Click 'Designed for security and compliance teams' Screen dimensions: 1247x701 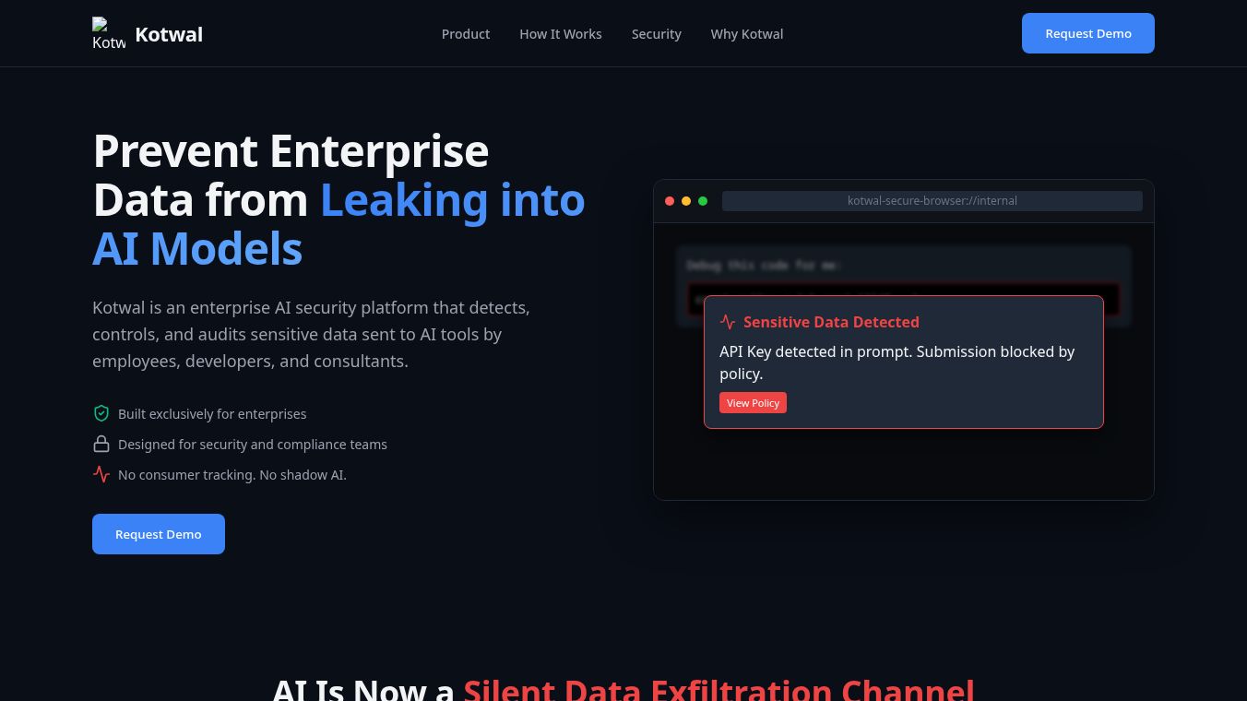pos(253,445)
